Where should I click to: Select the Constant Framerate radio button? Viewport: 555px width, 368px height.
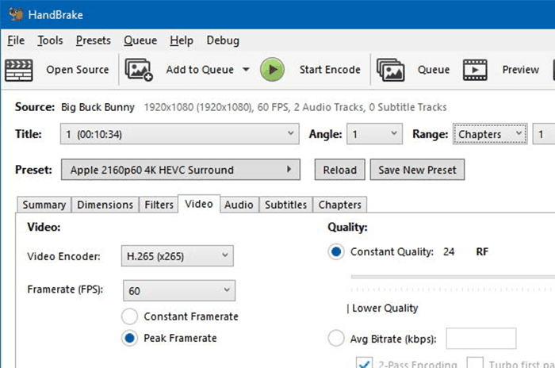point(130,316)
